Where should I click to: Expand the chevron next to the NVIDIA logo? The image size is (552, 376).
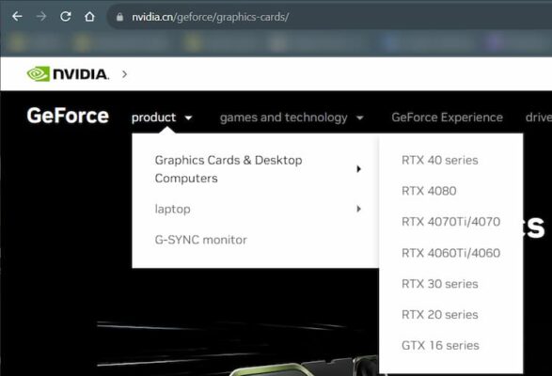(124, 74)
